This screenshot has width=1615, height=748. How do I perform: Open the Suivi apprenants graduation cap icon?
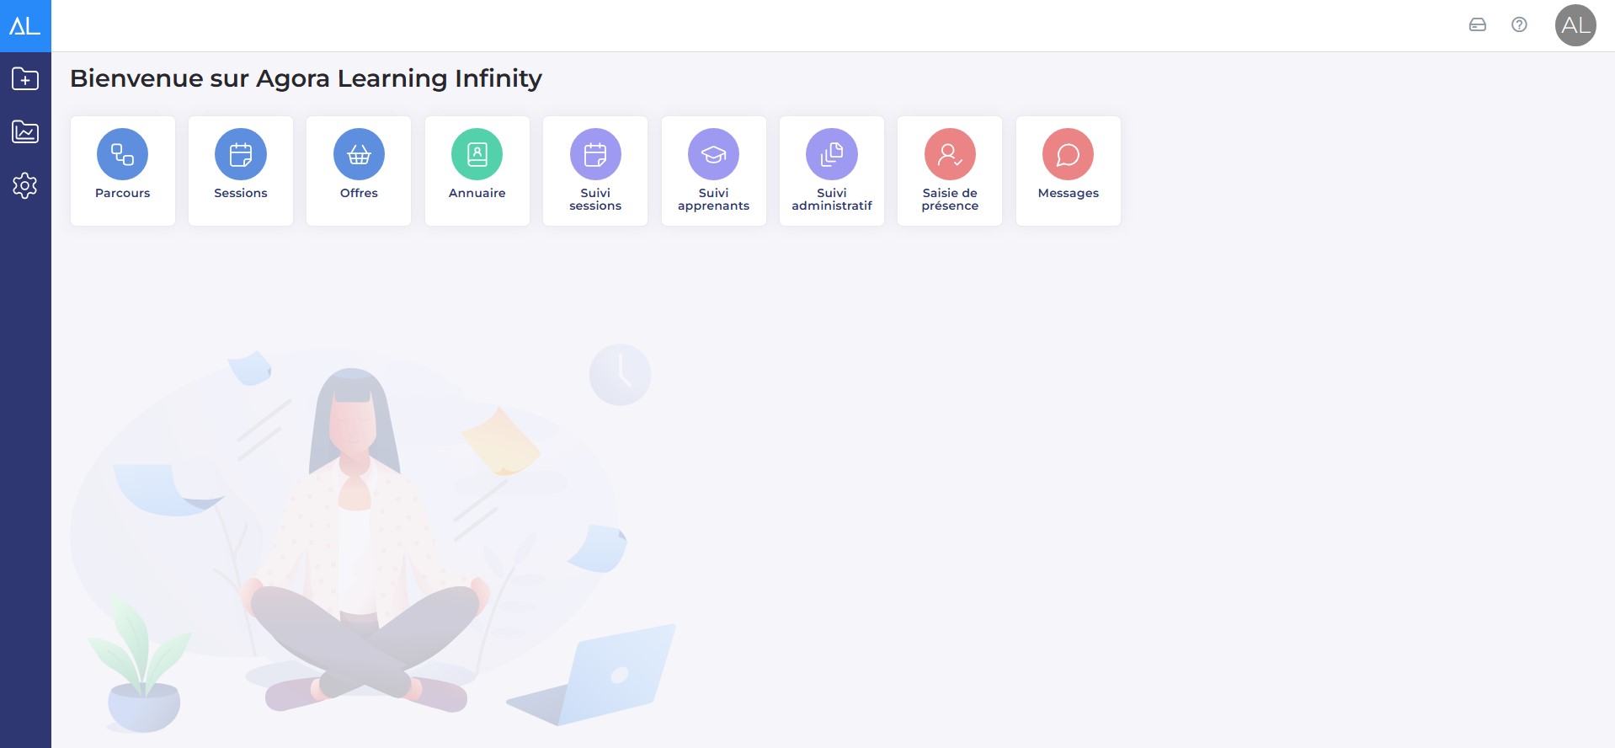click(x=713, y=154)
